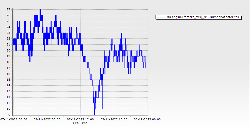Click the end of the curve at 08-11-2022 00:00
This screenshot has width=250, height=130.
[x=147, y=68]
